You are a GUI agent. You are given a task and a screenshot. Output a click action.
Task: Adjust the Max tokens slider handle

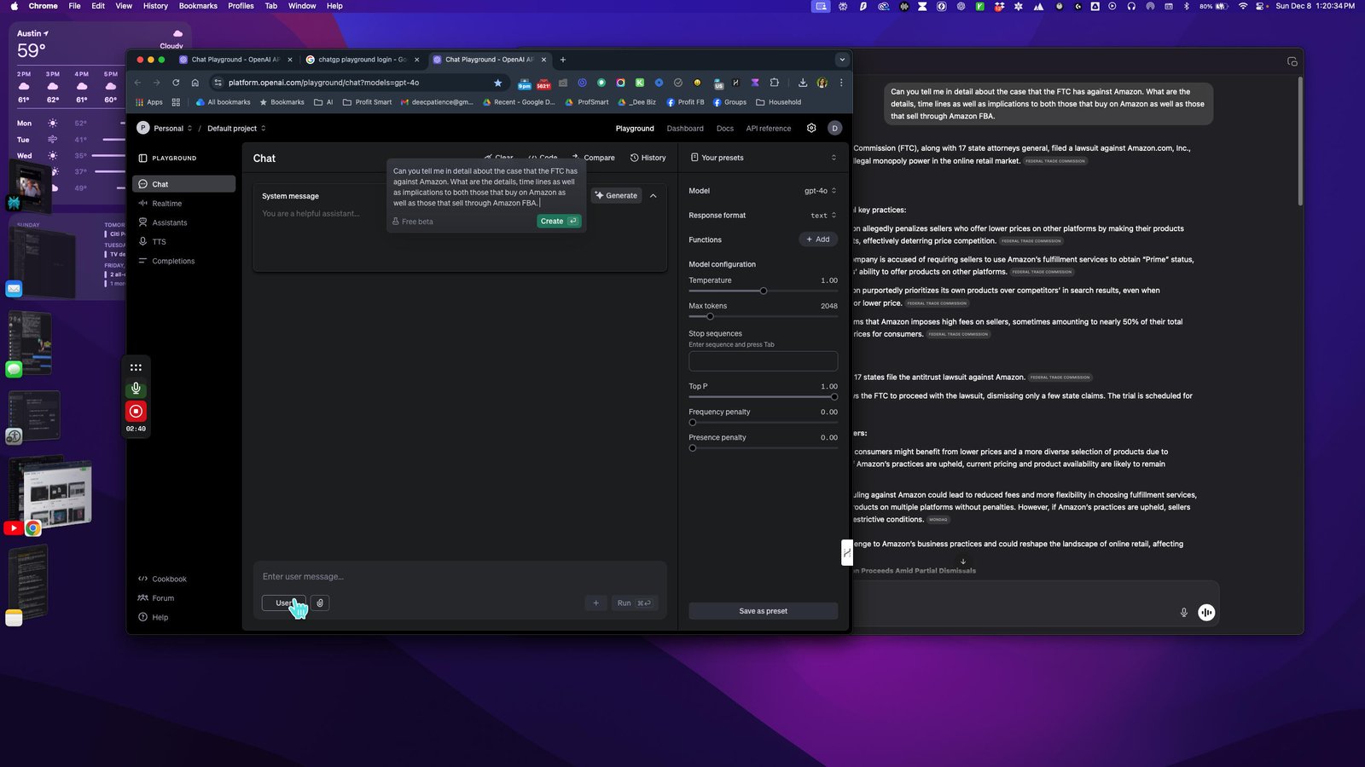(710, 317)
